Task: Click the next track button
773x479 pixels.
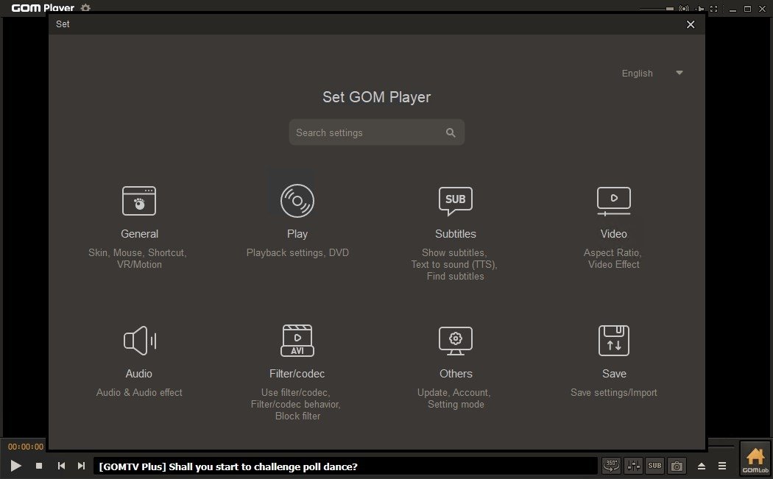Action: pos(81,466)
